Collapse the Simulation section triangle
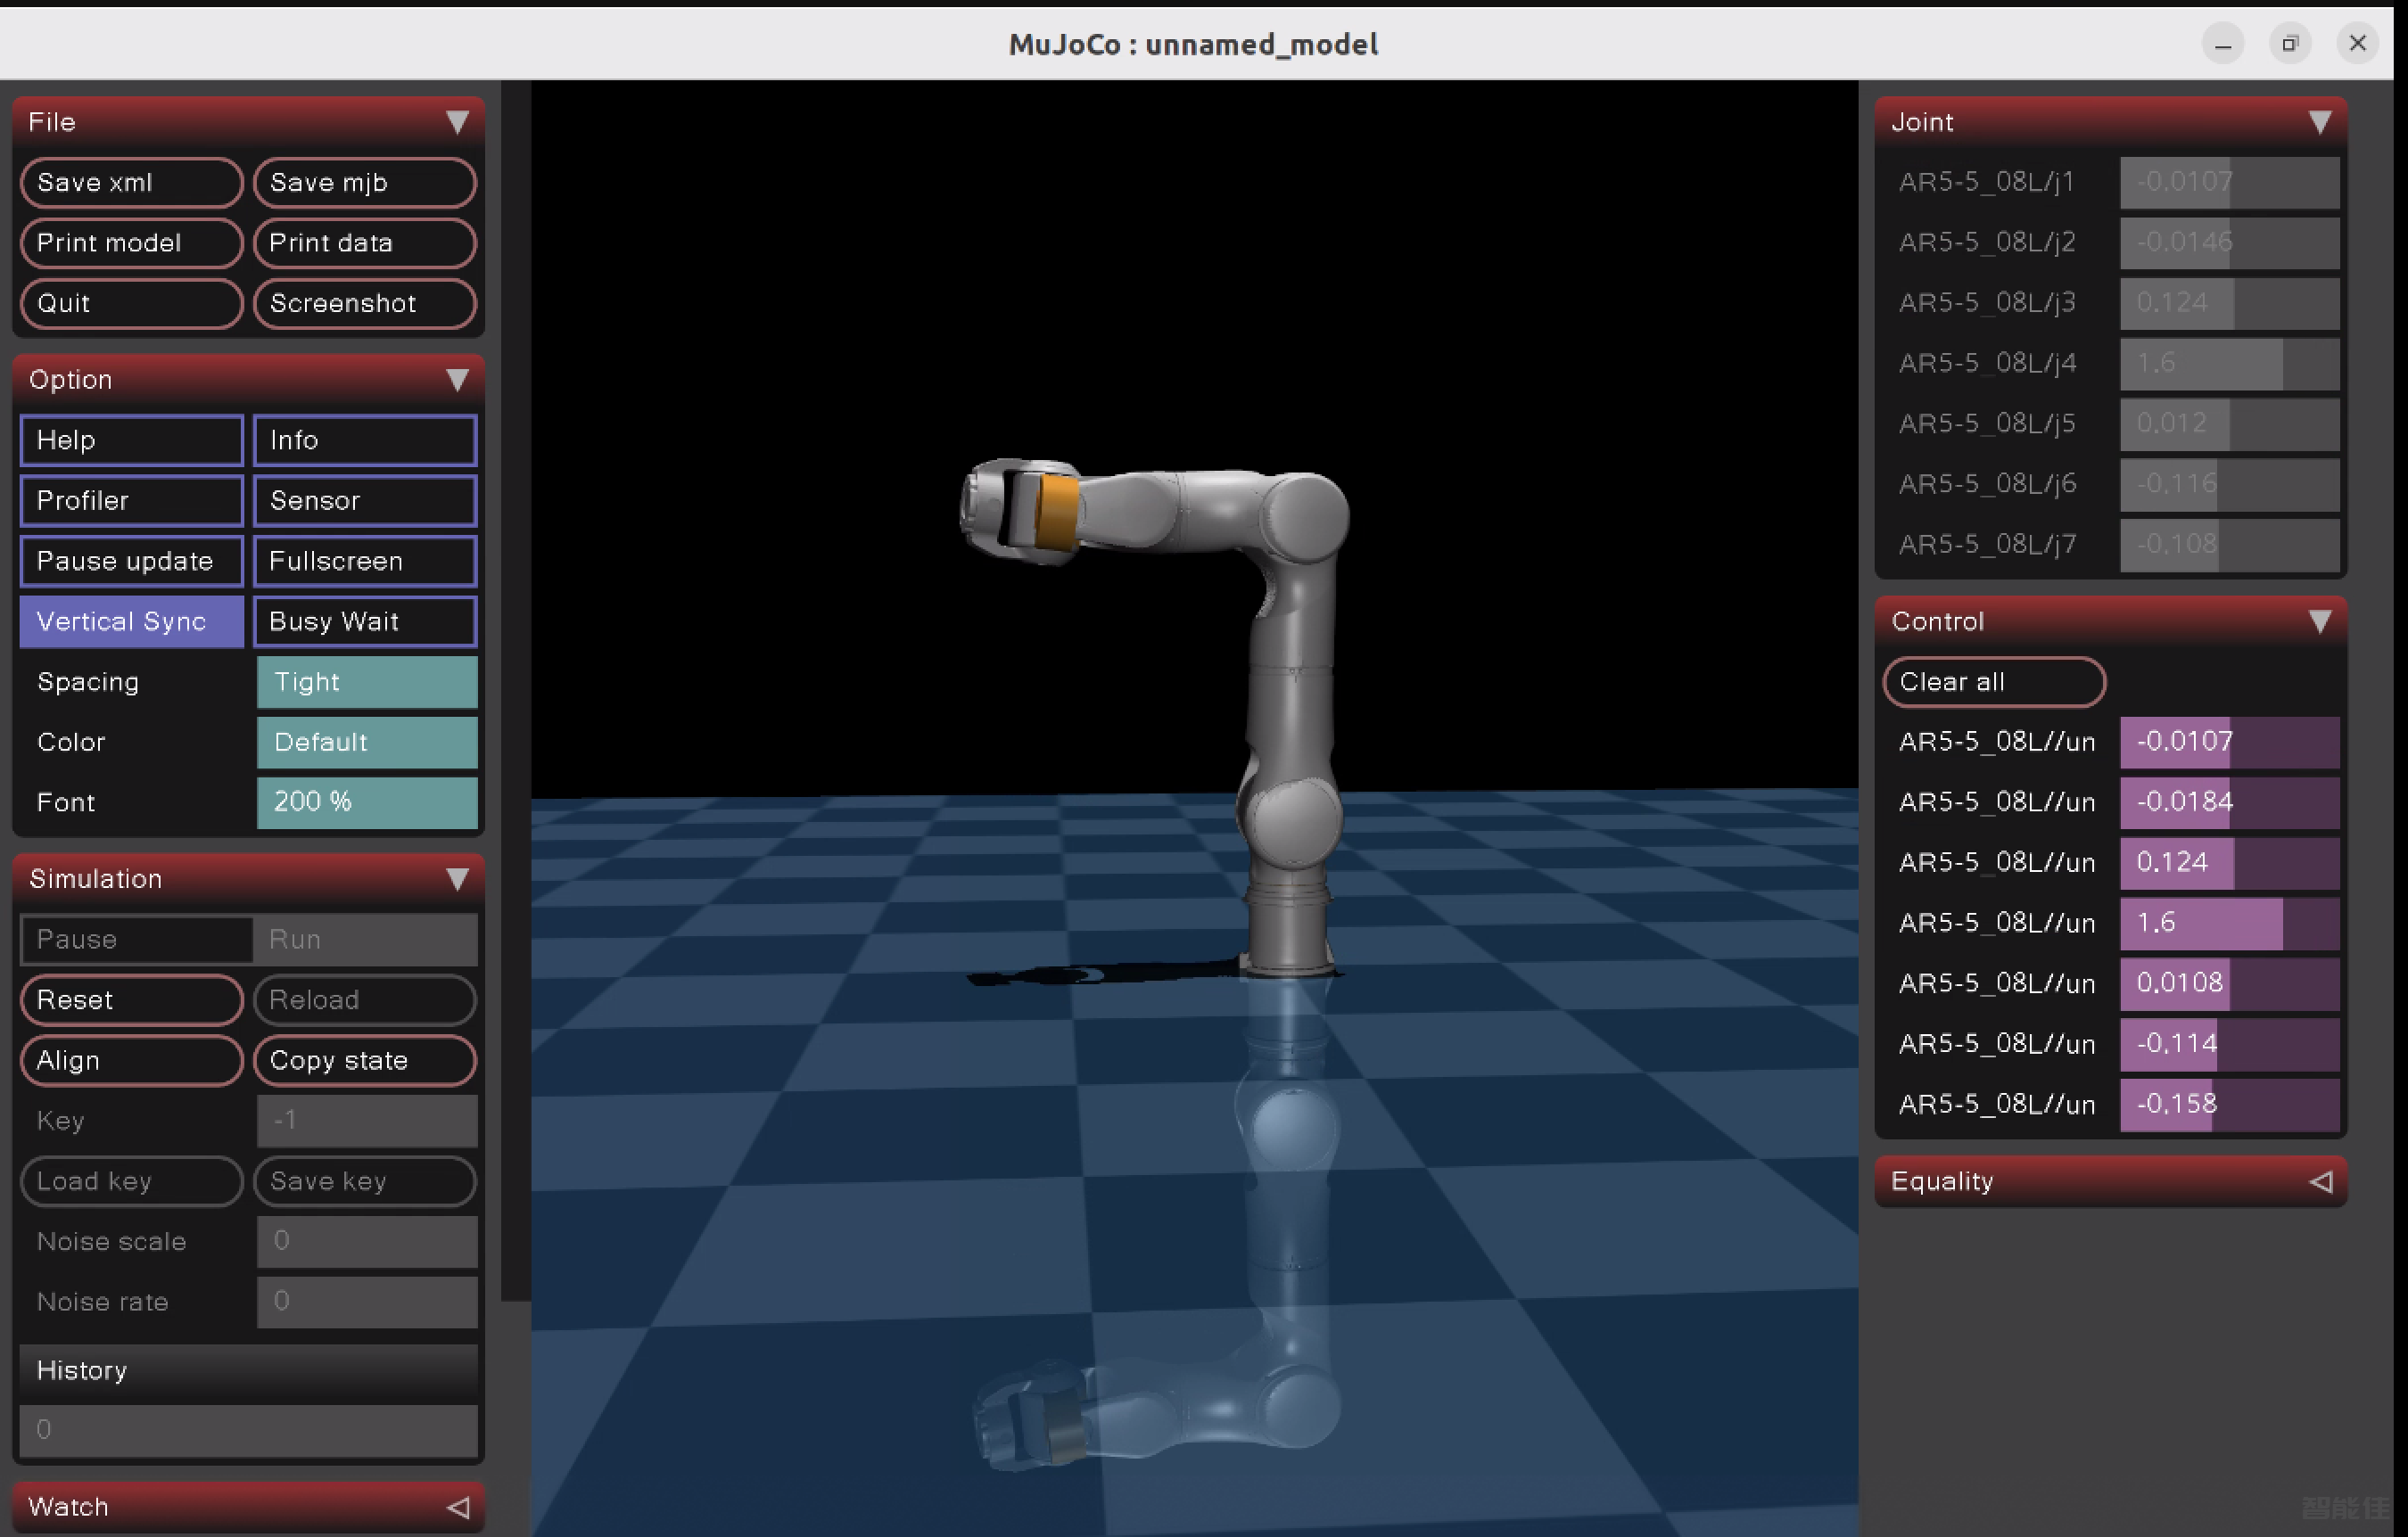The width and height of the screenshot is (2408, 1537). point(457,878)
